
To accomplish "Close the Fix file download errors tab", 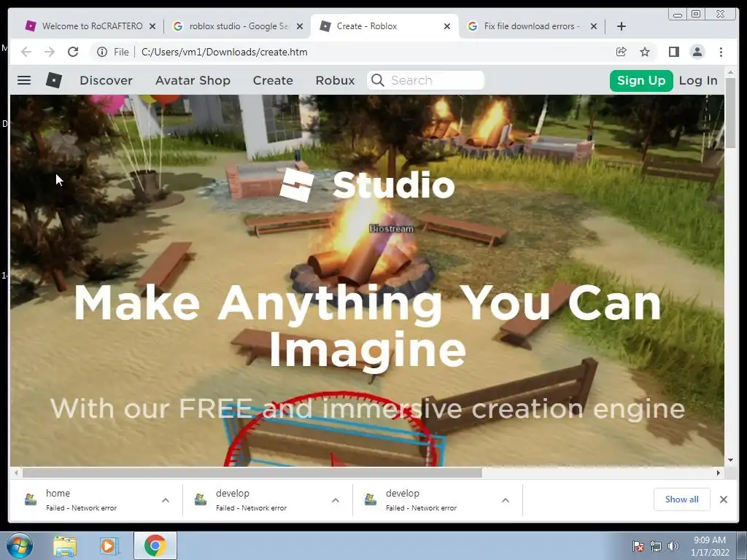I will (x=594, y=26).
